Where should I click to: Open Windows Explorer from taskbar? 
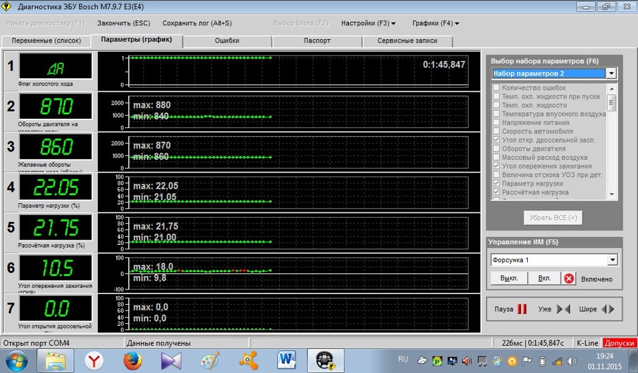(55, 361)
